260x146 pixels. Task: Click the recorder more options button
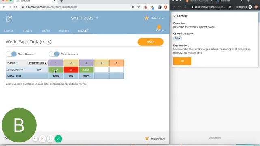click(x=35, y=139)
